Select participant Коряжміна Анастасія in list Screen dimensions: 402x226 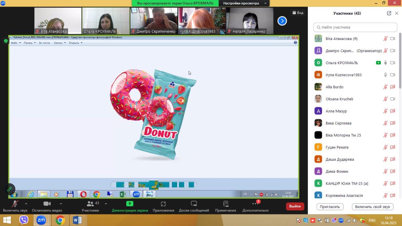(x=355, y=196)
